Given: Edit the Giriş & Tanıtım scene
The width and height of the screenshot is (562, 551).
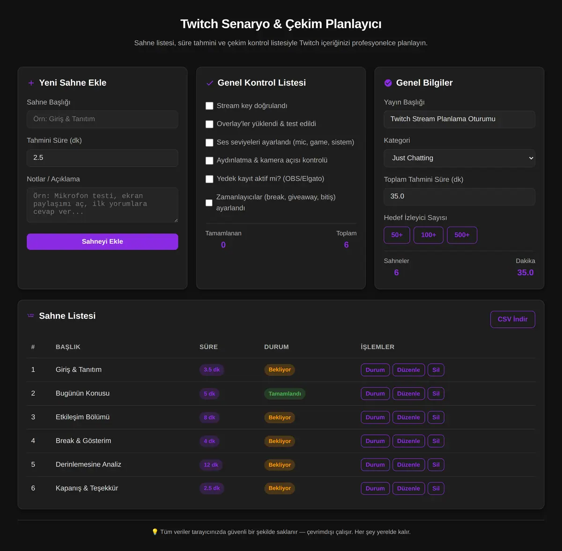Looking at the screenshot, I should 409,370.
